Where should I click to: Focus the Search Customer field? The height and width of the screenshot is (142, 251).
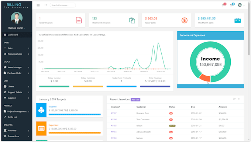63,5
